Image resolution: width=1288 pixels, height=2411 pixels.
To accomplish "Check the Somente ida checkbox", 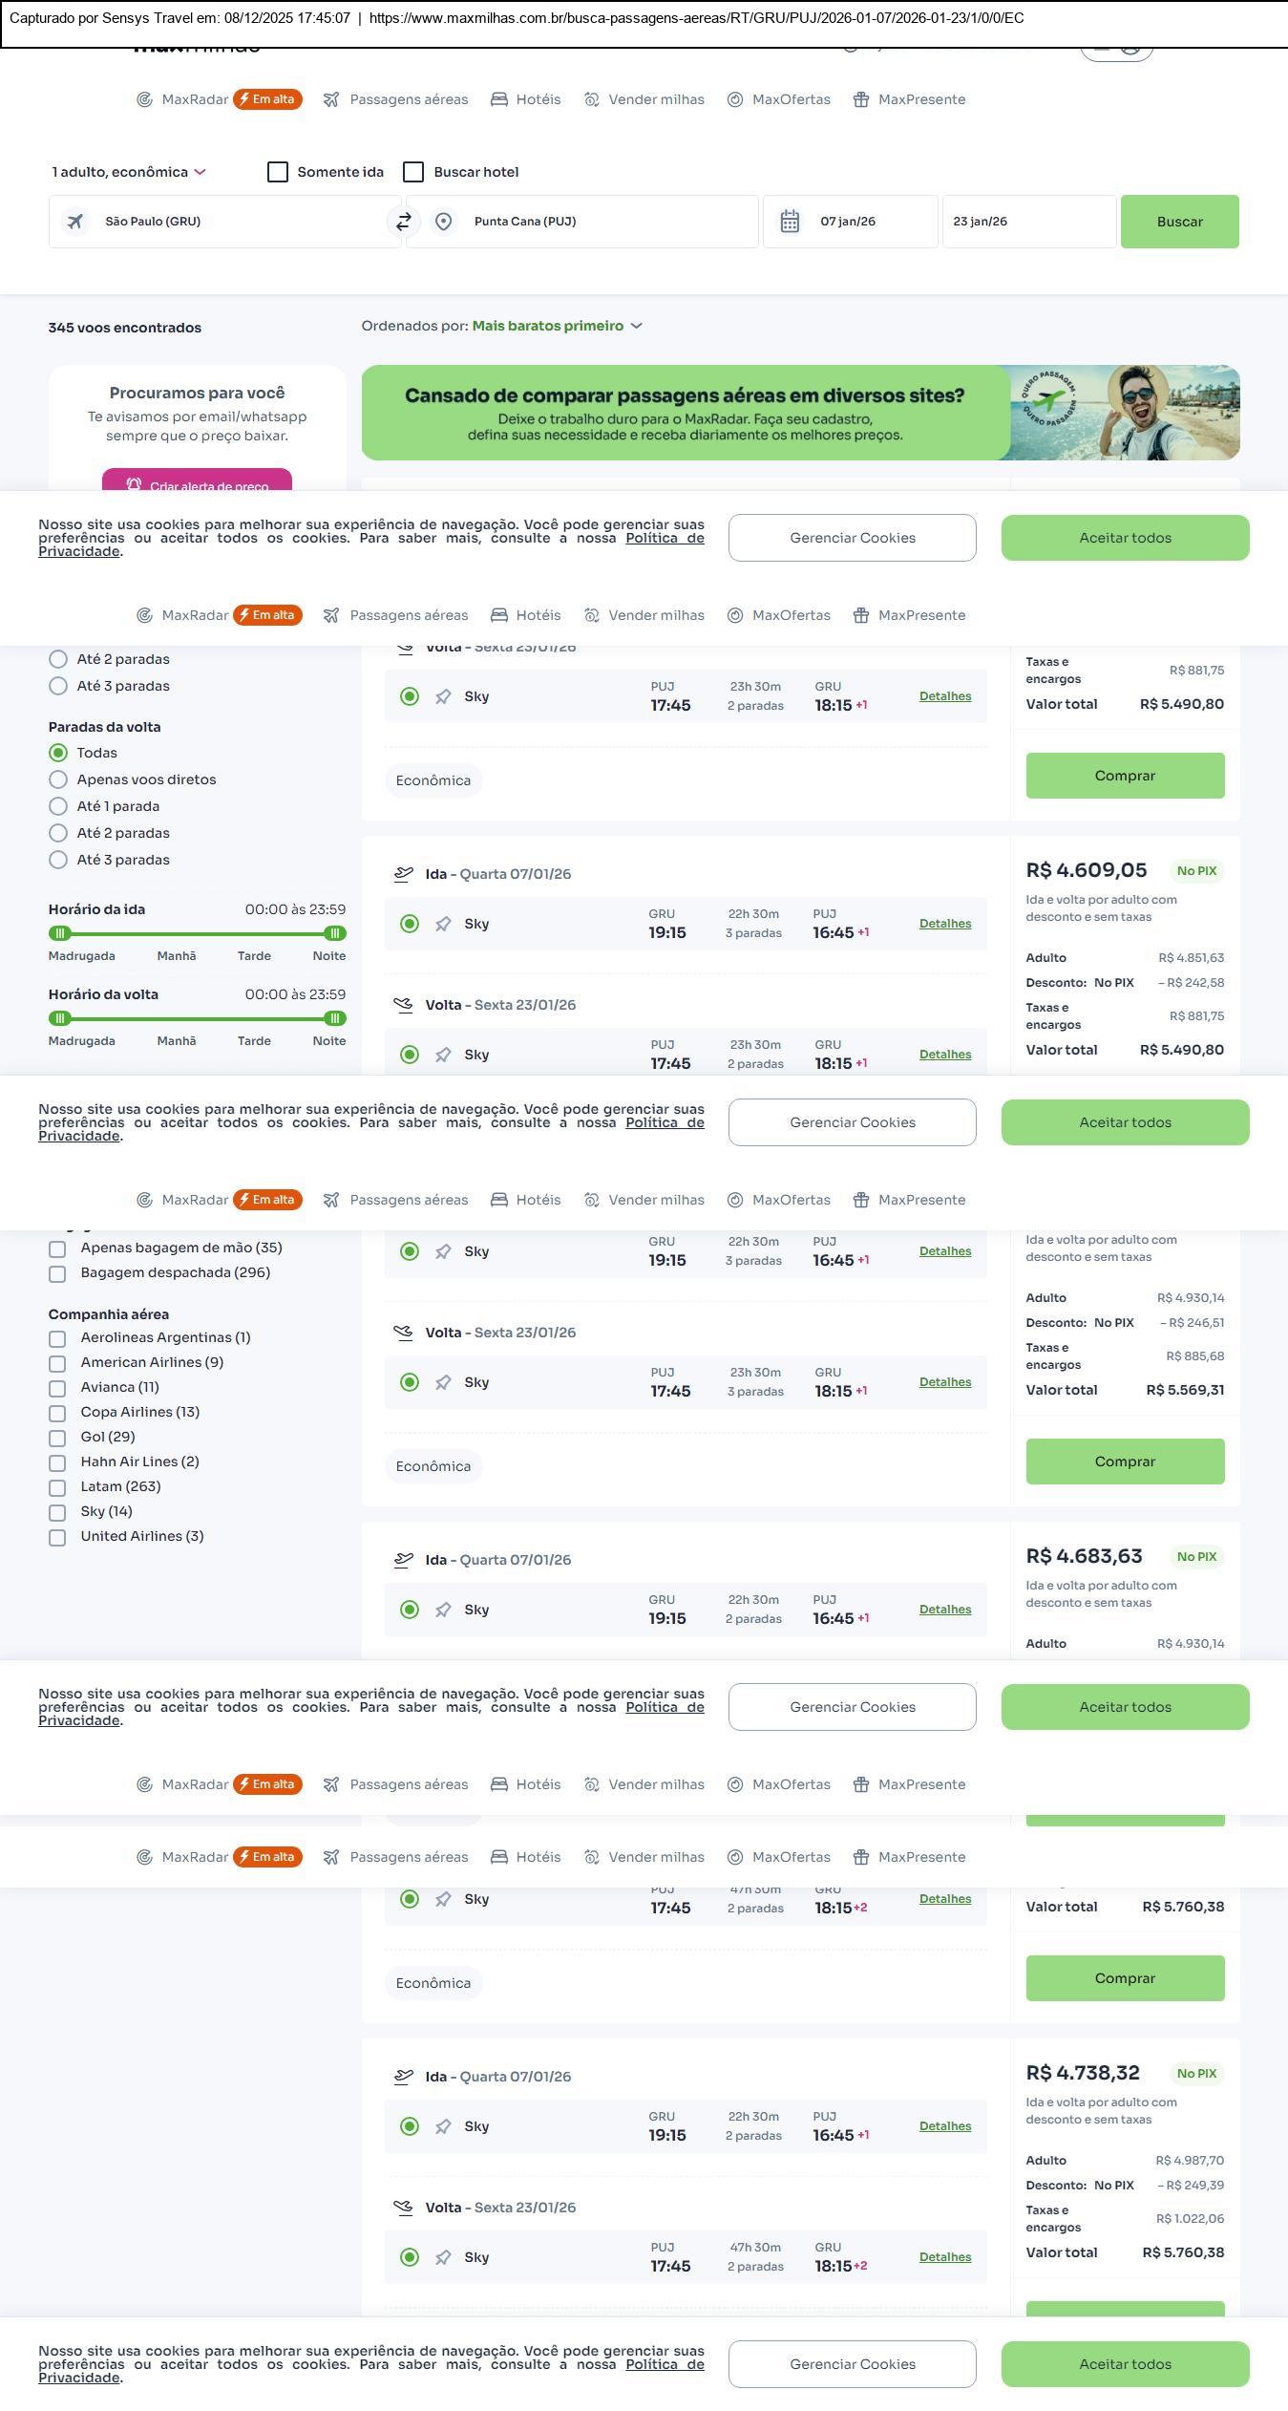I will (278, 172).
